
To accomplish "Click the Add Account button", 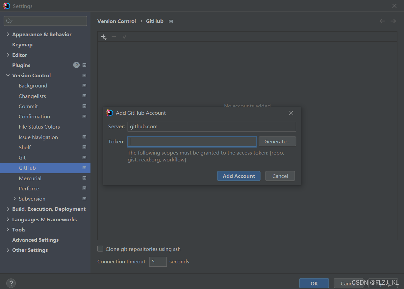I will tap(239, 176).
